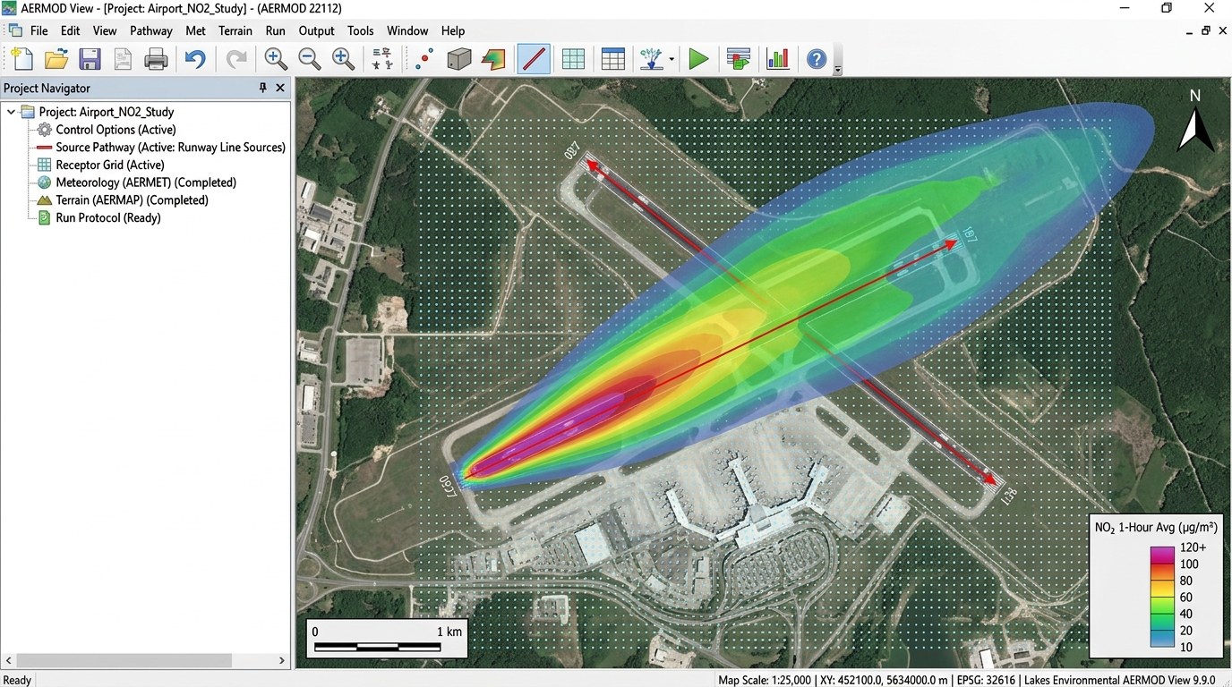Click the north arrow compass on map
The width and height of the screenshot is (1232, 687).
[x=1194, y=121]
